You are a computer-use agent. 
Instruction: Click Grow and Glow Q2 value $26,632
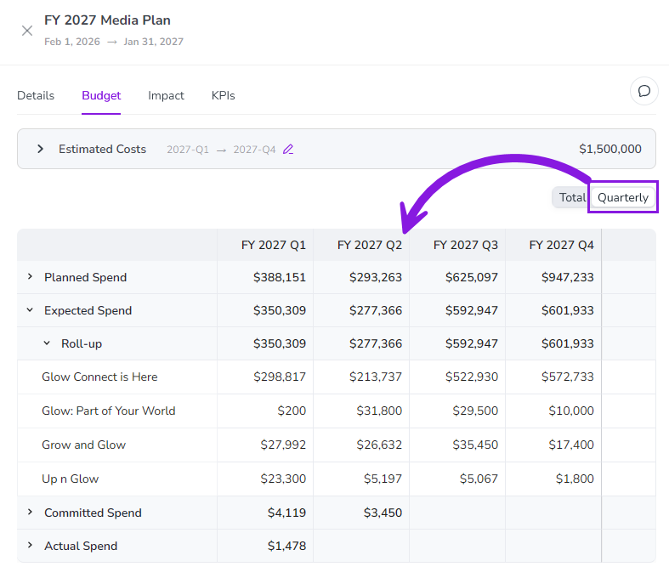(379, 445)
